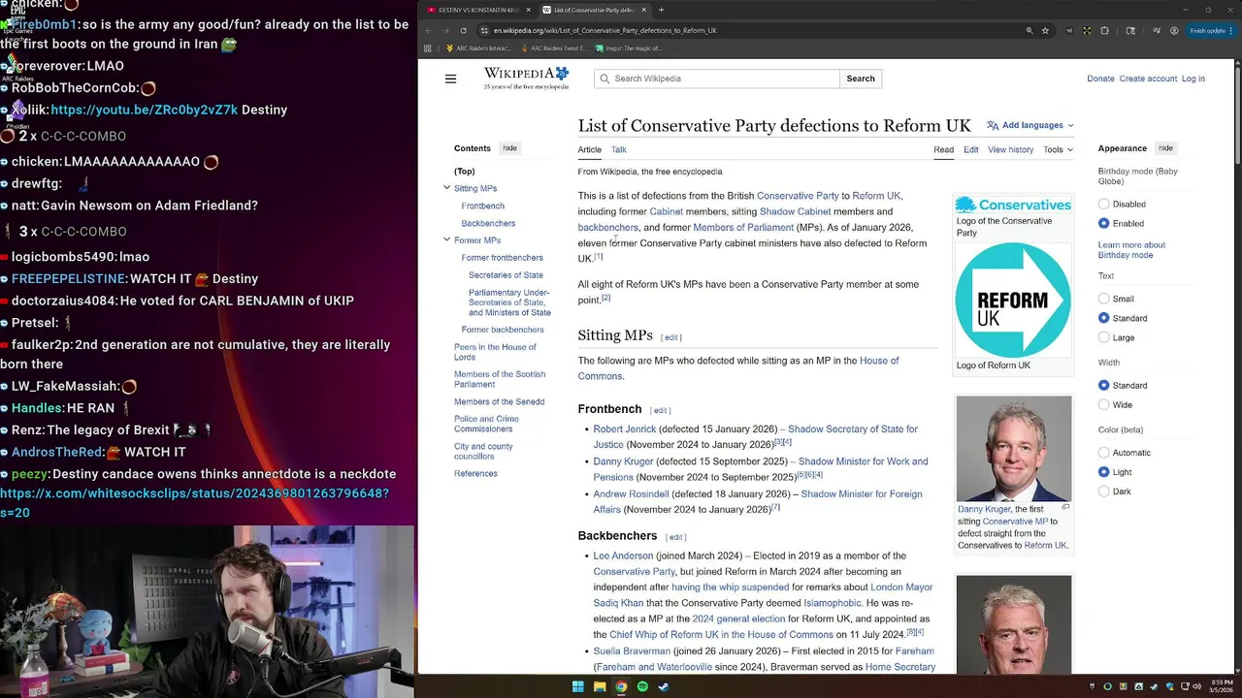Click the magnifier icon inside Wikipedia search field

pyautogui.click(x=605, y=79)
